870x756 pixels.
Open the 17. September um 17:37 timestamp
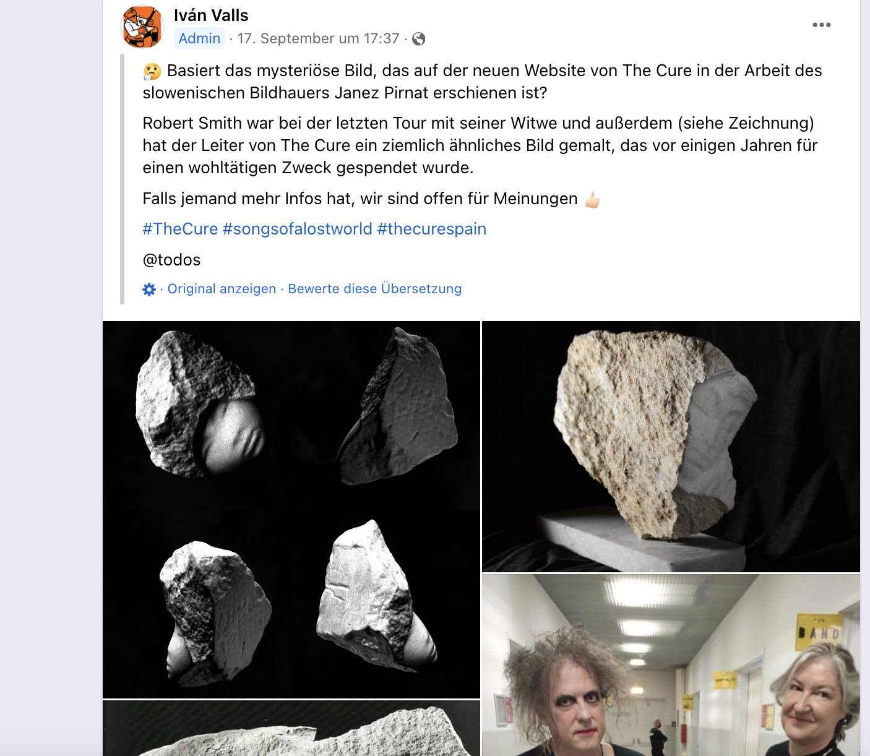point(318,38)
